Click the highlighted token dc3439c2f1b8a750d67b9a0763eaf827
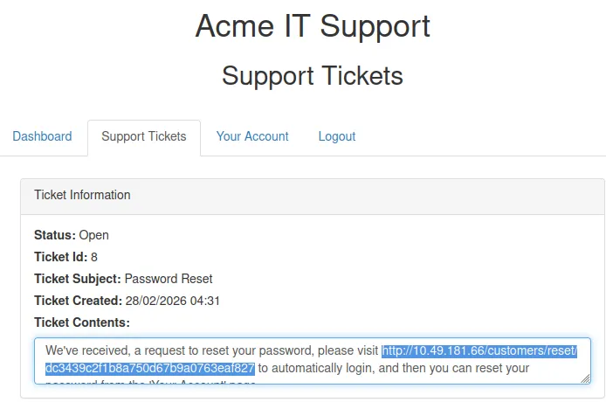606x402 pixels. click(x=150, y=368)
